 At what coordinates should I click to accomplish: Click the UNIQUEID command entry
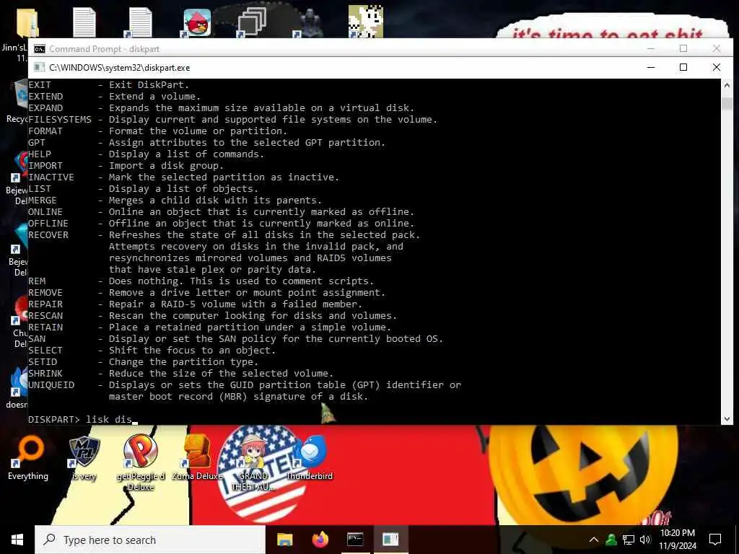[245, 390]
